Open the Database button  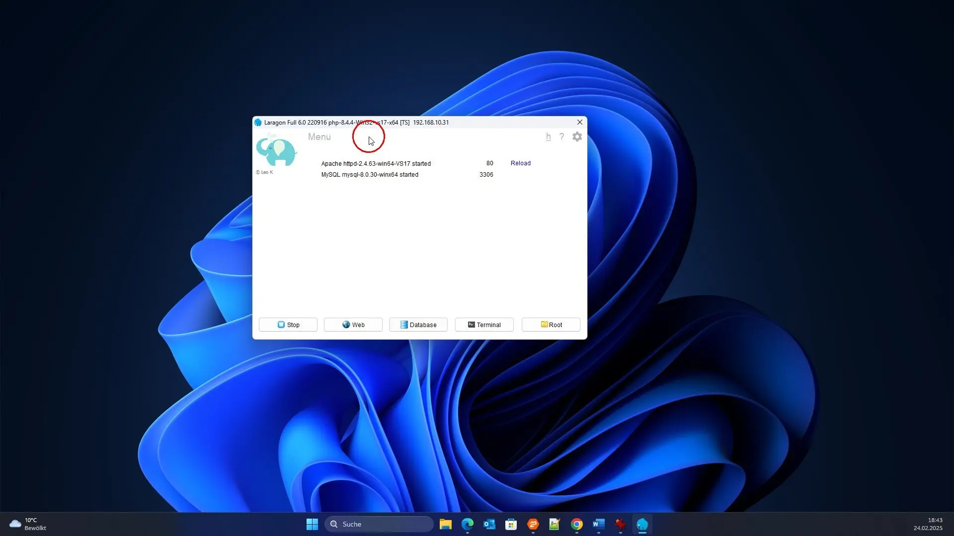tap(418, 325)
